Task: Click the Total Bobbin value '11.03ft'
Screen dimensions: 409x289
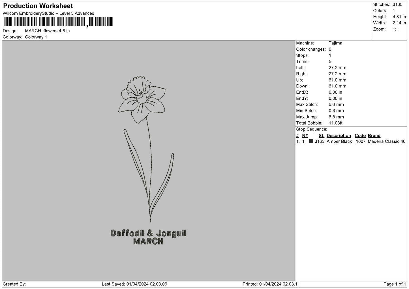Action: (x=336, y=123)
